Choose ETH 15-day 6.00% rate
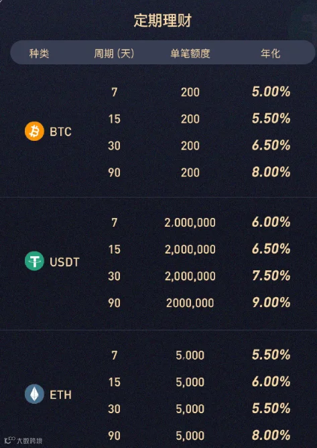 click(x=271, y=382)
